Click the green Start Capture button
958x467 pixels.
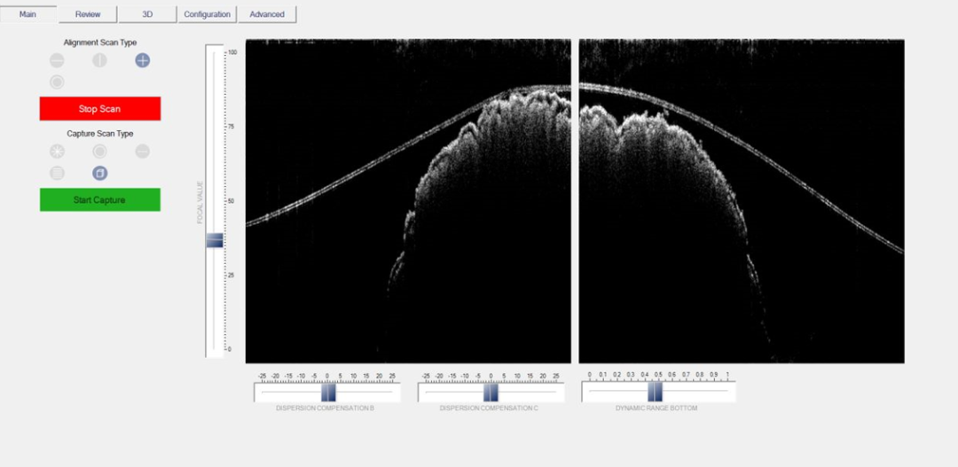click(100, 199)
